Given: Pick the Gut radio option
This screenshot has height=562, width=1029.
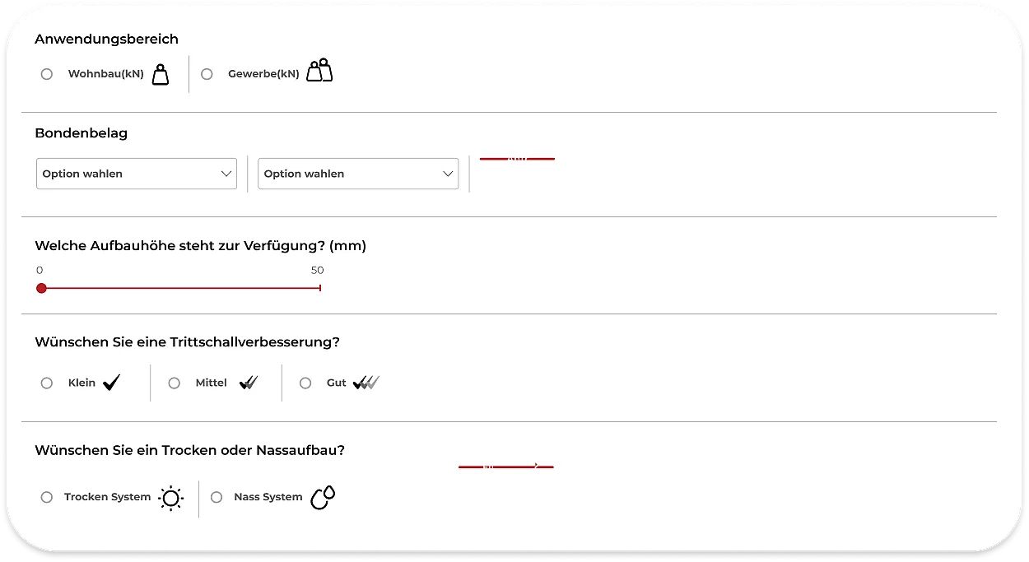Looking at the screenshot, I should pos(305,383).
